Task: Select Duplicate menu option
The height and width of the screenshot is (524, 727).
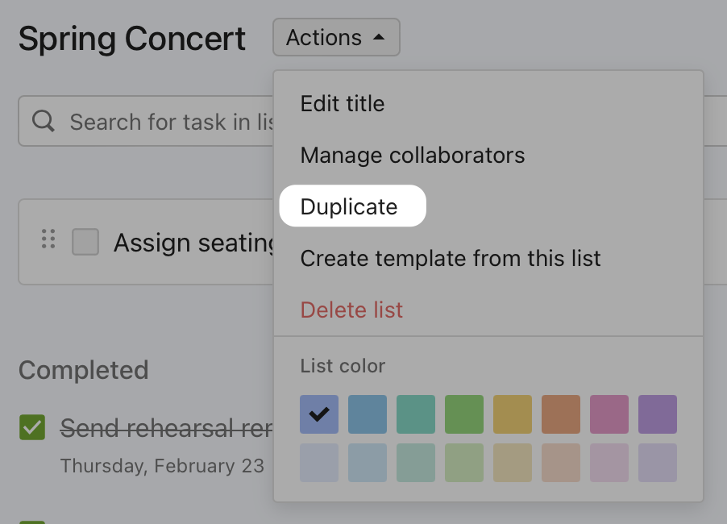Action: point(349,207)
